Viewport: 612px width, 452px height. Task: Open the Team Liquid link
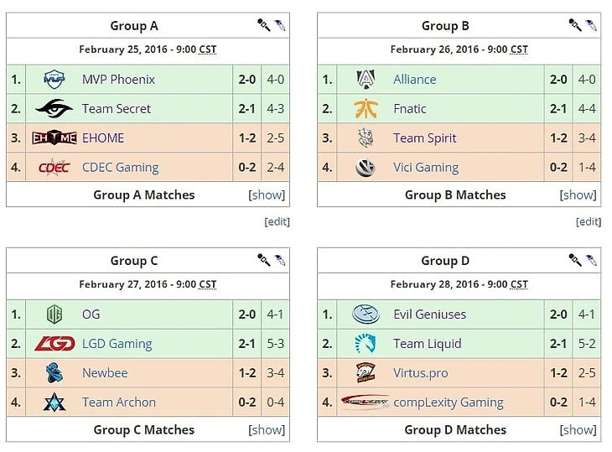(x=427, y=344)
